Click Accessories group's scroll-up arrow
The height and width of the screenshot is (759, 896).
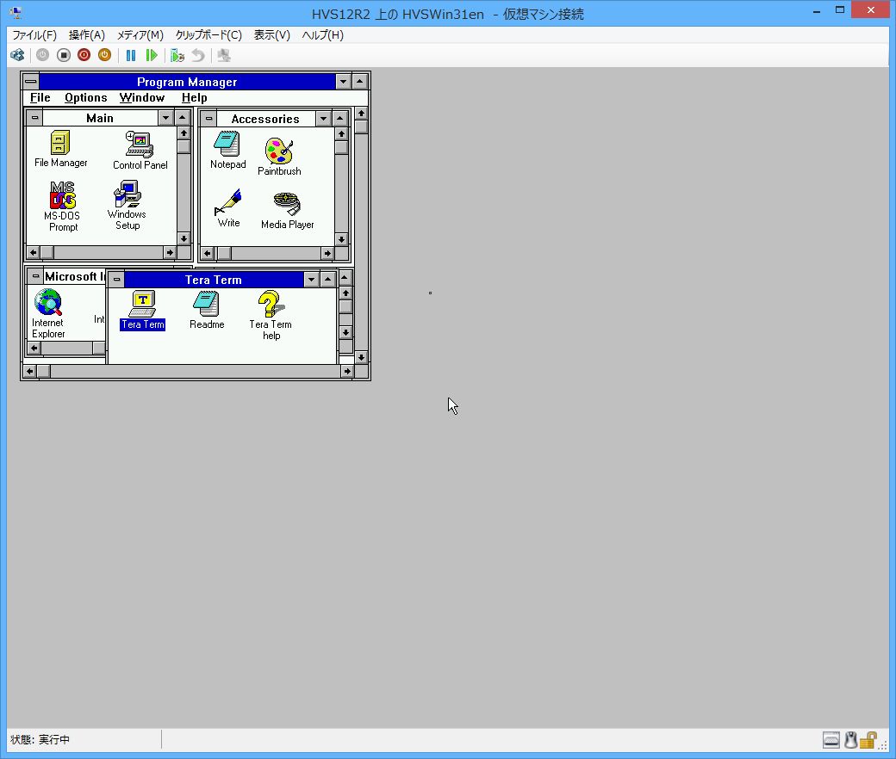[x=341, y=134]
